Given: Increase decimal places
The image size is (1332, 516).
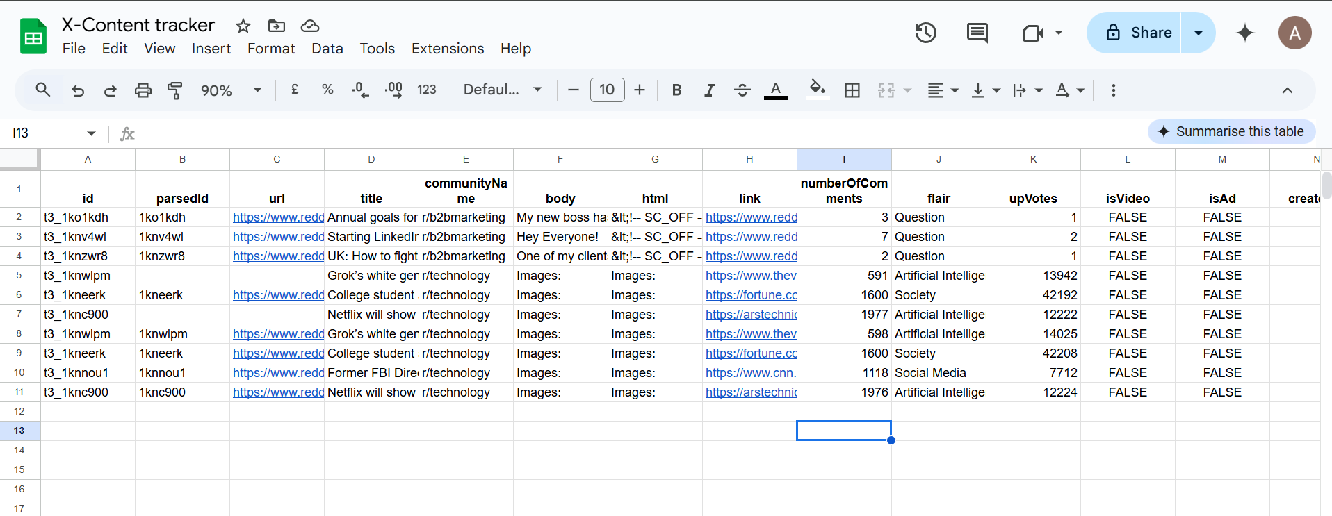Looking at the screenshot, I should click(x=393, y=90).
